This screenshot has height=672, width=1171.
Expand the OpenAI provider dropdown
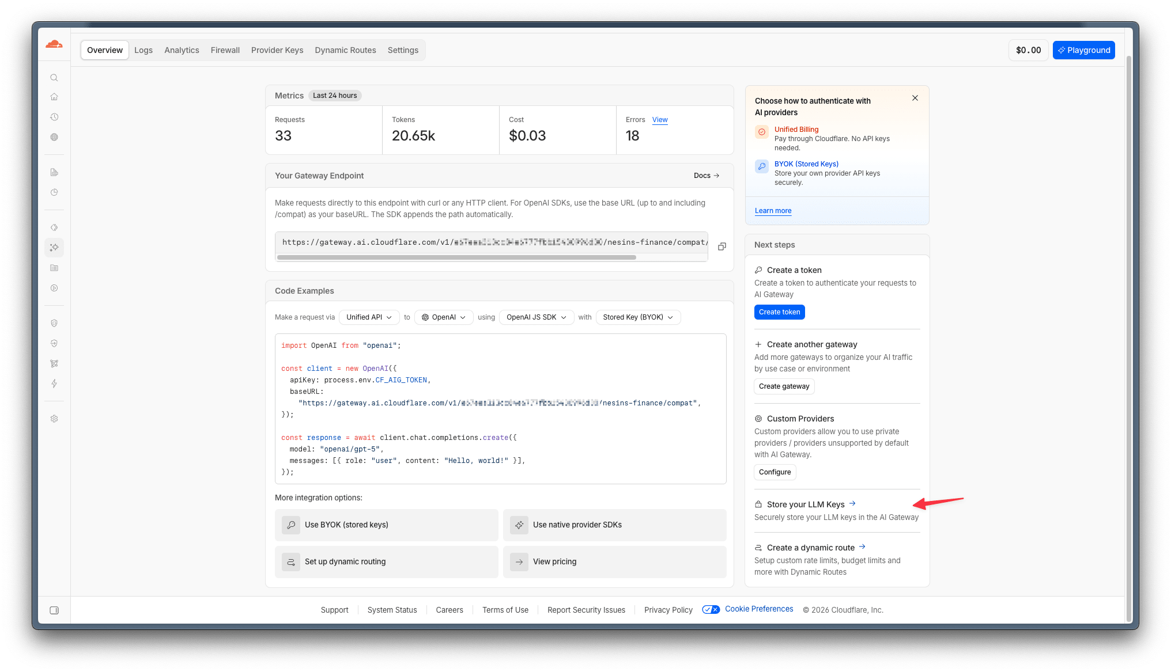click(444, 317)
